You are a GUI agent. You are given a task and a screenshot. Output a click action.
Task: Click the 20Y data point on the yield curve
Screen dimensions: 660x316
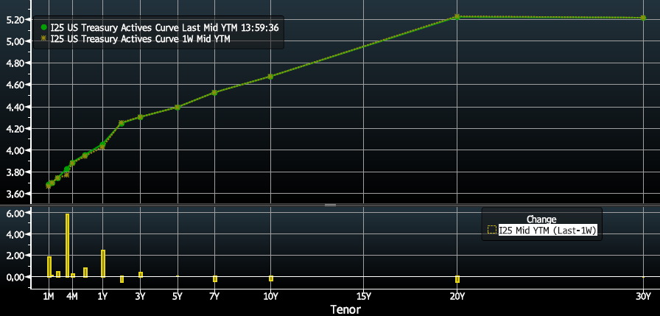[457, 17]
